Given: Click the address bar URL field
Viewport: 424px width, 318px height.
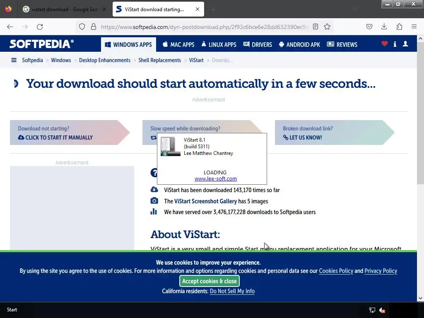Looking at the screenshot, I should click(x=204, y=27).
